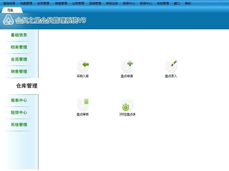Open the 系统管理 top menu
229x171 pixels.
coord(163,3)
